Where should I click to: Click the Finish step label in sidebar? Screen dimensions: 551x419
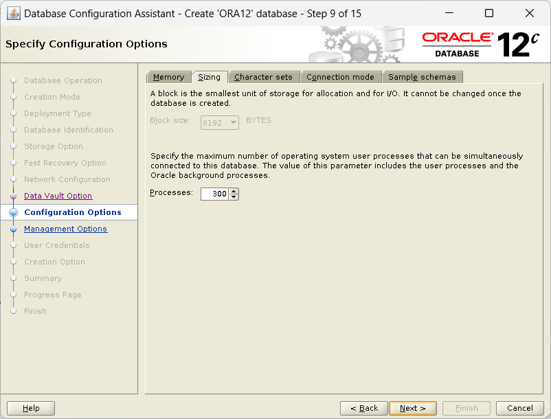[x=35, y=312]
